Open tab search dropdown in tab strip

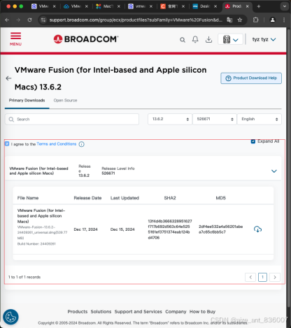(x=285, y=6)
